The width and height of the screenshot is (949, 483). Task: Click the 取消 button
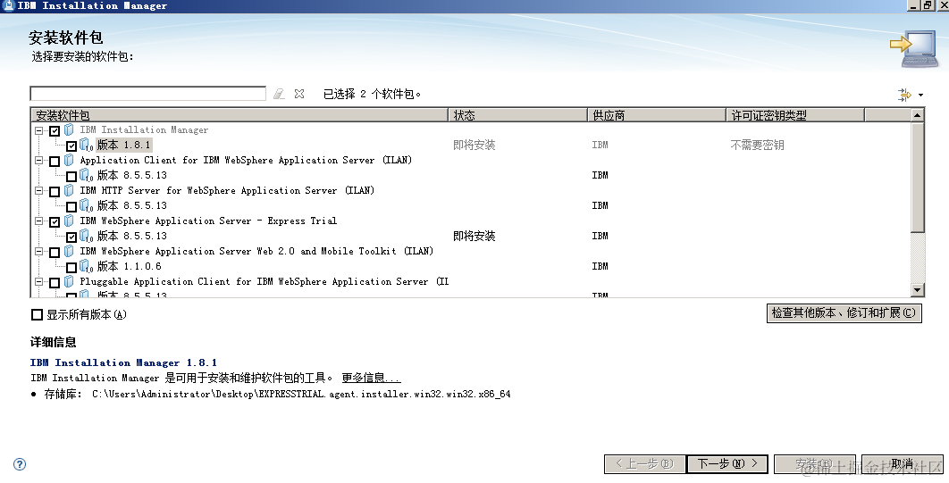pos(902,463)
